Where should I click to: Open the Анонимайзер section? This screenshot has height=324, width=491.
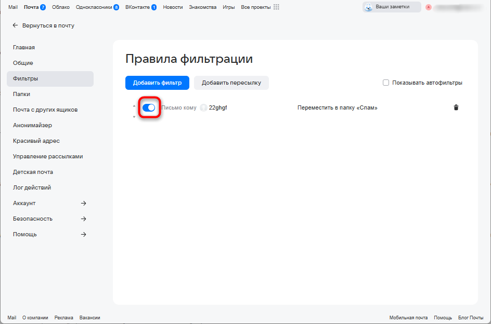pyautogui.click(x=50, y=126)
